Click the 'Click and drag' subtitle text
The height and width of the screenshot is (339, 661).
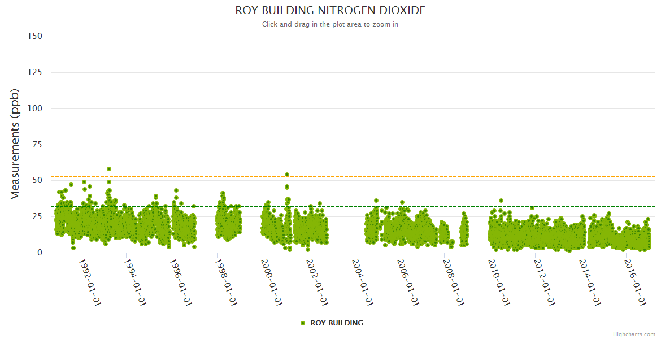(330, 24)
